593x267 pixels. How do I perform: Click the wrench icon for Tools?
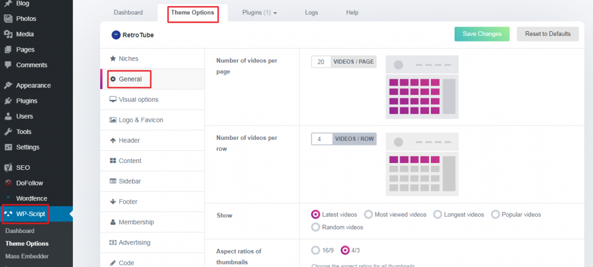coord(8,132)
